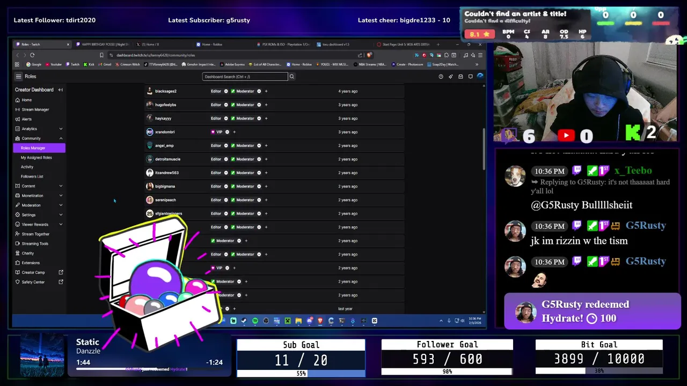
Task: Switch to the tosu dashboard tab
Action: click(x=343, y=44)
